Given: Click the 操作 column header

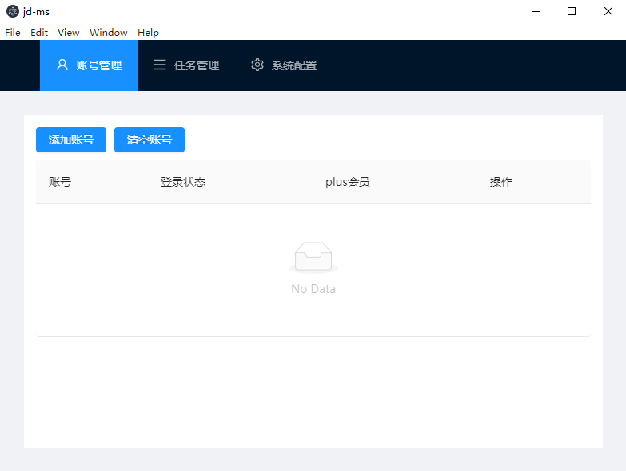Looking at the screenshot, I should pyautogui.click(x=501, y=182).
